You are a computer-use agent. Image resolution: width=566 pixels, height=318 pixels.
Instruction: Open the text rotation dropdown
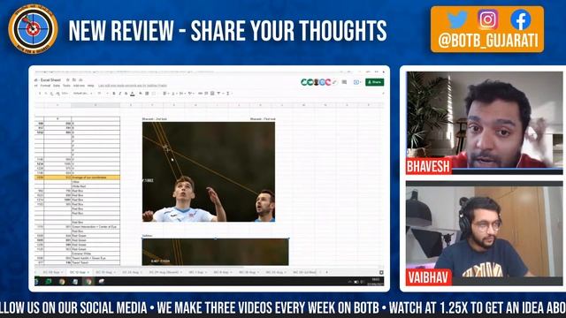191,94
